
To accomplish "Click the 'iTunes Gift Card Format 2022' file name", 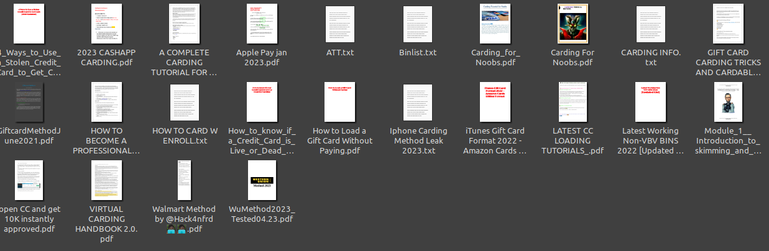I will pos(495,141).
